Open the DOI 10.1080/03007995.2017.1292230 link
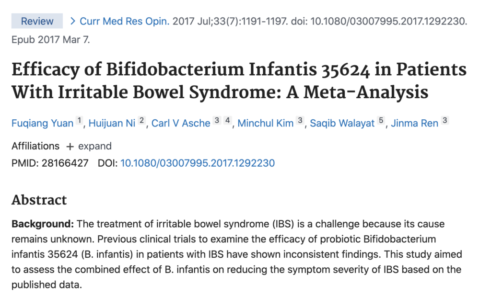The width and height of the screenshot is (491, 297). point(197,163)
